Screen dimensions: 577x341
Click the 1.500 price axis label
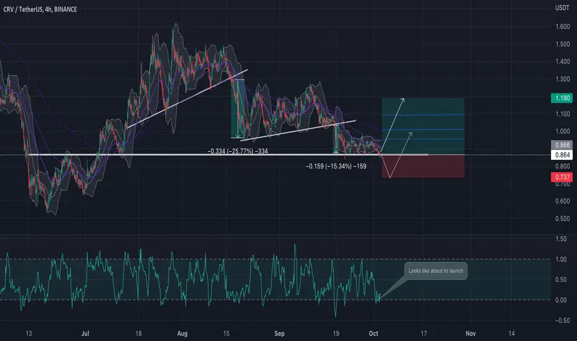563,44
